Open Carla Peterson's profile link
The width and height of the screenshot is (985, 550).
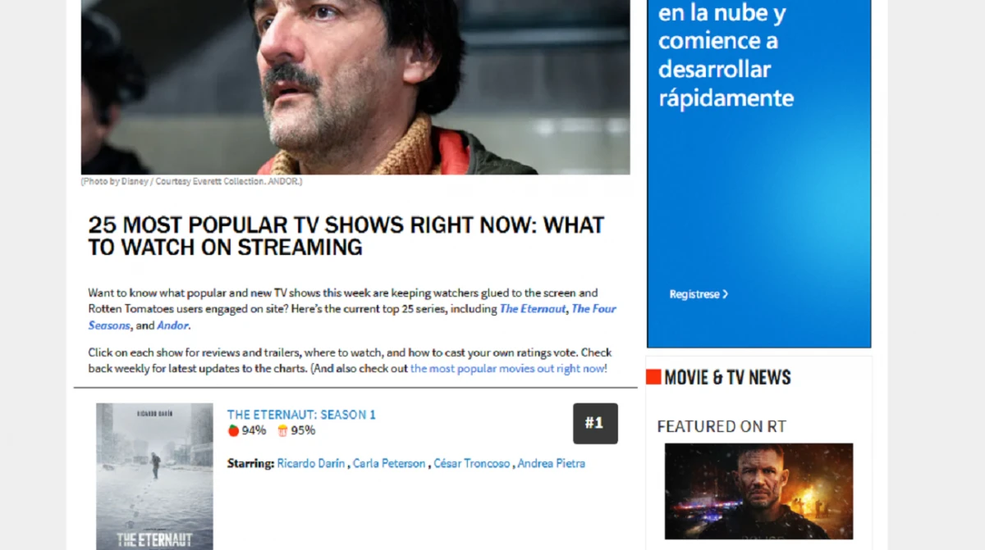pyautogui.click(x=389, y=463)
